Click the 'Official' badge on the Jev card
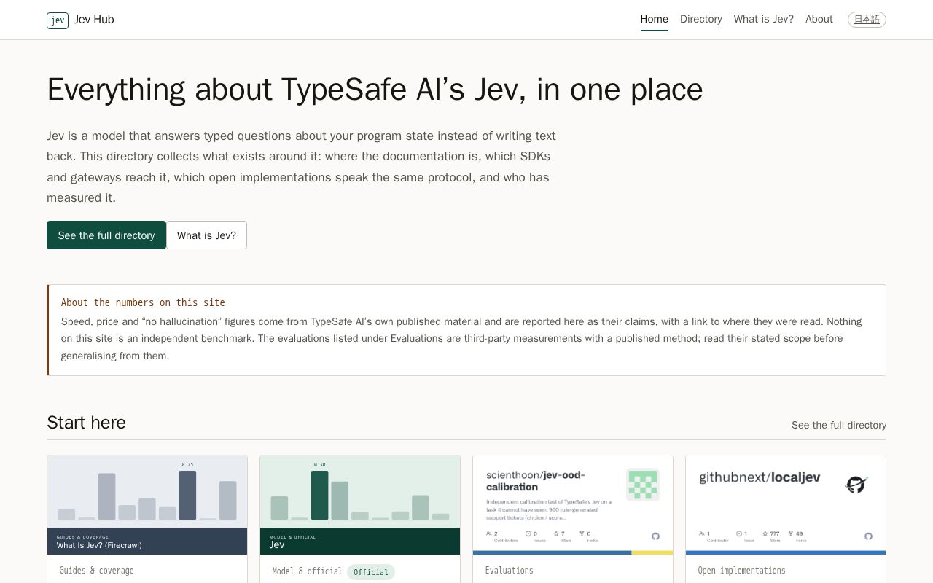This screenshot has height=583, width=933. pyautogui.click(x=371, y=572)
